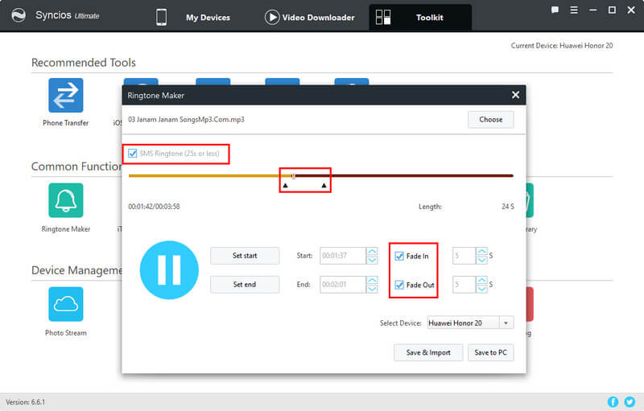Screen dimensions: 644x411
Task: Click the dark red unplayed track section
Action: (405, 176)
